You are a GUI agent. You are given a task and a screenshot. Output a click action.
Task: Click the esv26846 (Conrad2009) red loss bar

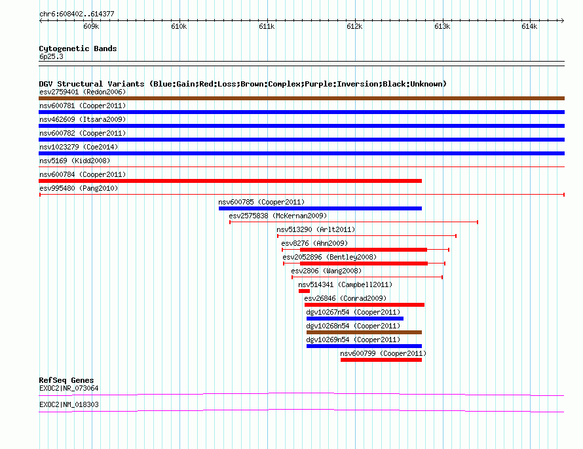pyautogui.click(x=364, y=305)
